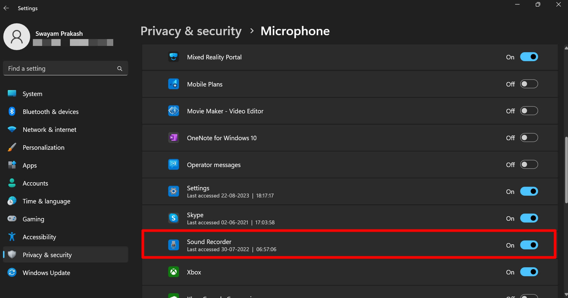Click the Mixed Reality Portal icon
Screen dimensions: 568x298
[x=173, y=57]
